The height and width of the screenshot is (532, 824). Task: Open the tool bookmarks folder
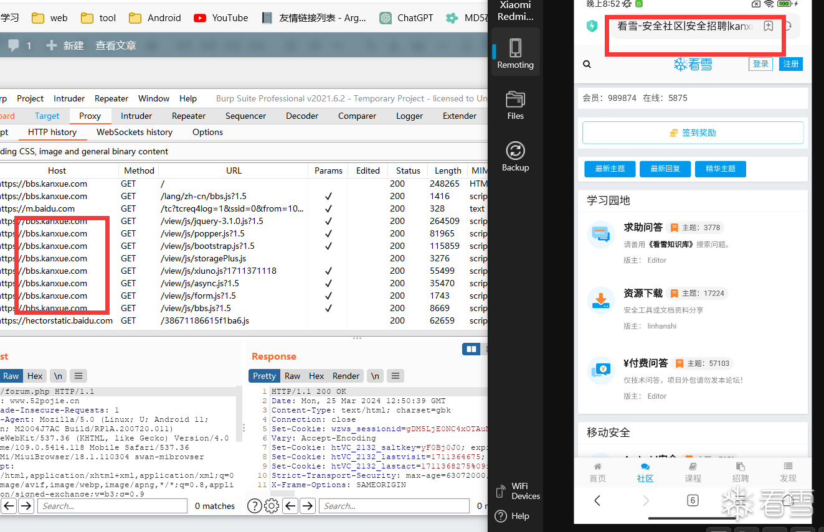point(98,18)
